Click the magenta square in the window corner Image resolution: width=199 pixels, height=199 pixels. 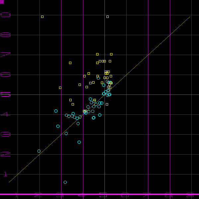tap(2, 2)
